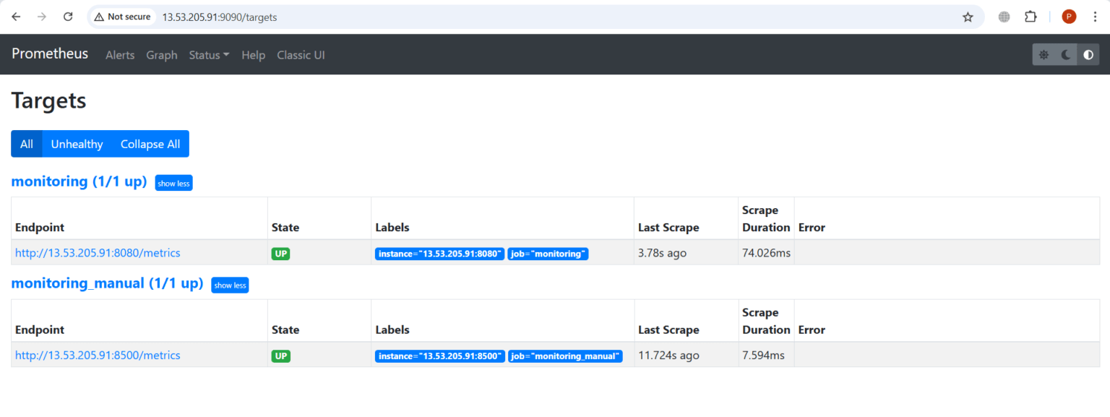Image resolution: width=1110 pixels, height=417 pixels.
Task: Toggle visibility with monitoring's show less button
Action: [173, 183]
